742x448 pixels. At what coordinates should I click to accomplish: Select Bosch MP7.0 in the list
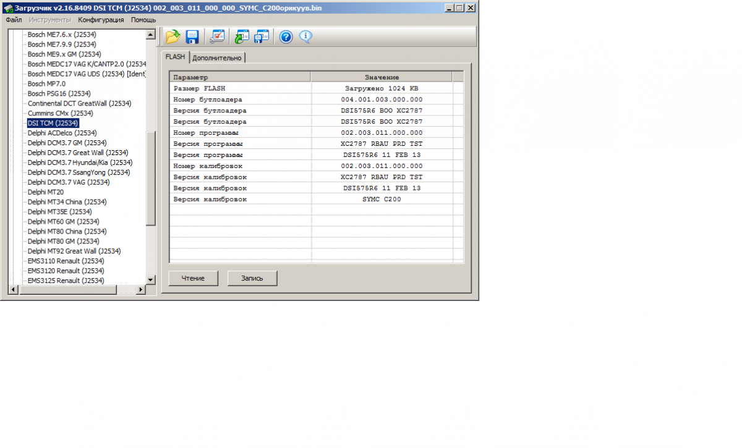(46, 83)
